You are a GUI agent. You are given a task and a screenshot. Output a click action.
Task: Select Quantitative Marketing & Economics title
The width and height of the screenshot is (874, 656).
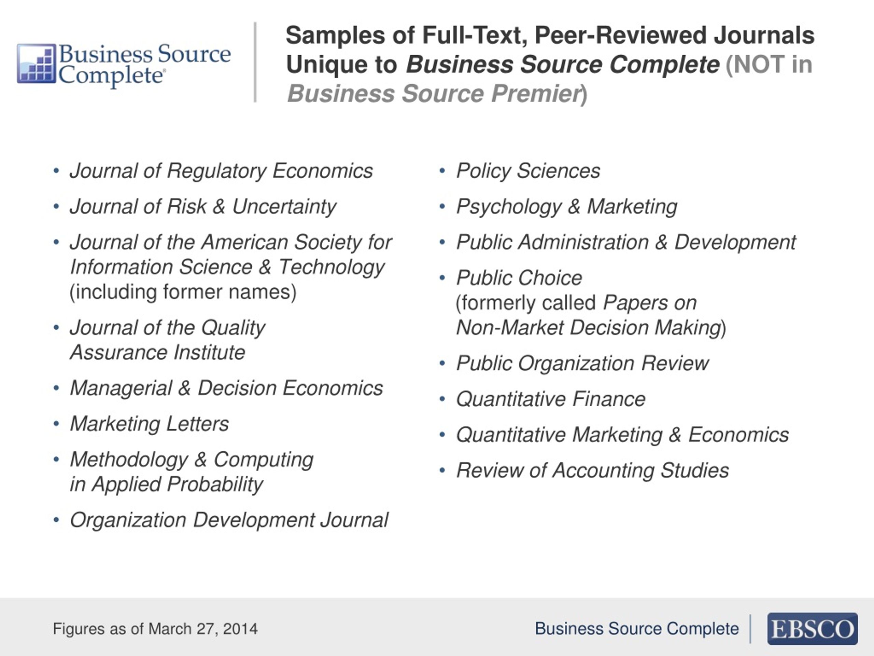click(x=622, y=435)
